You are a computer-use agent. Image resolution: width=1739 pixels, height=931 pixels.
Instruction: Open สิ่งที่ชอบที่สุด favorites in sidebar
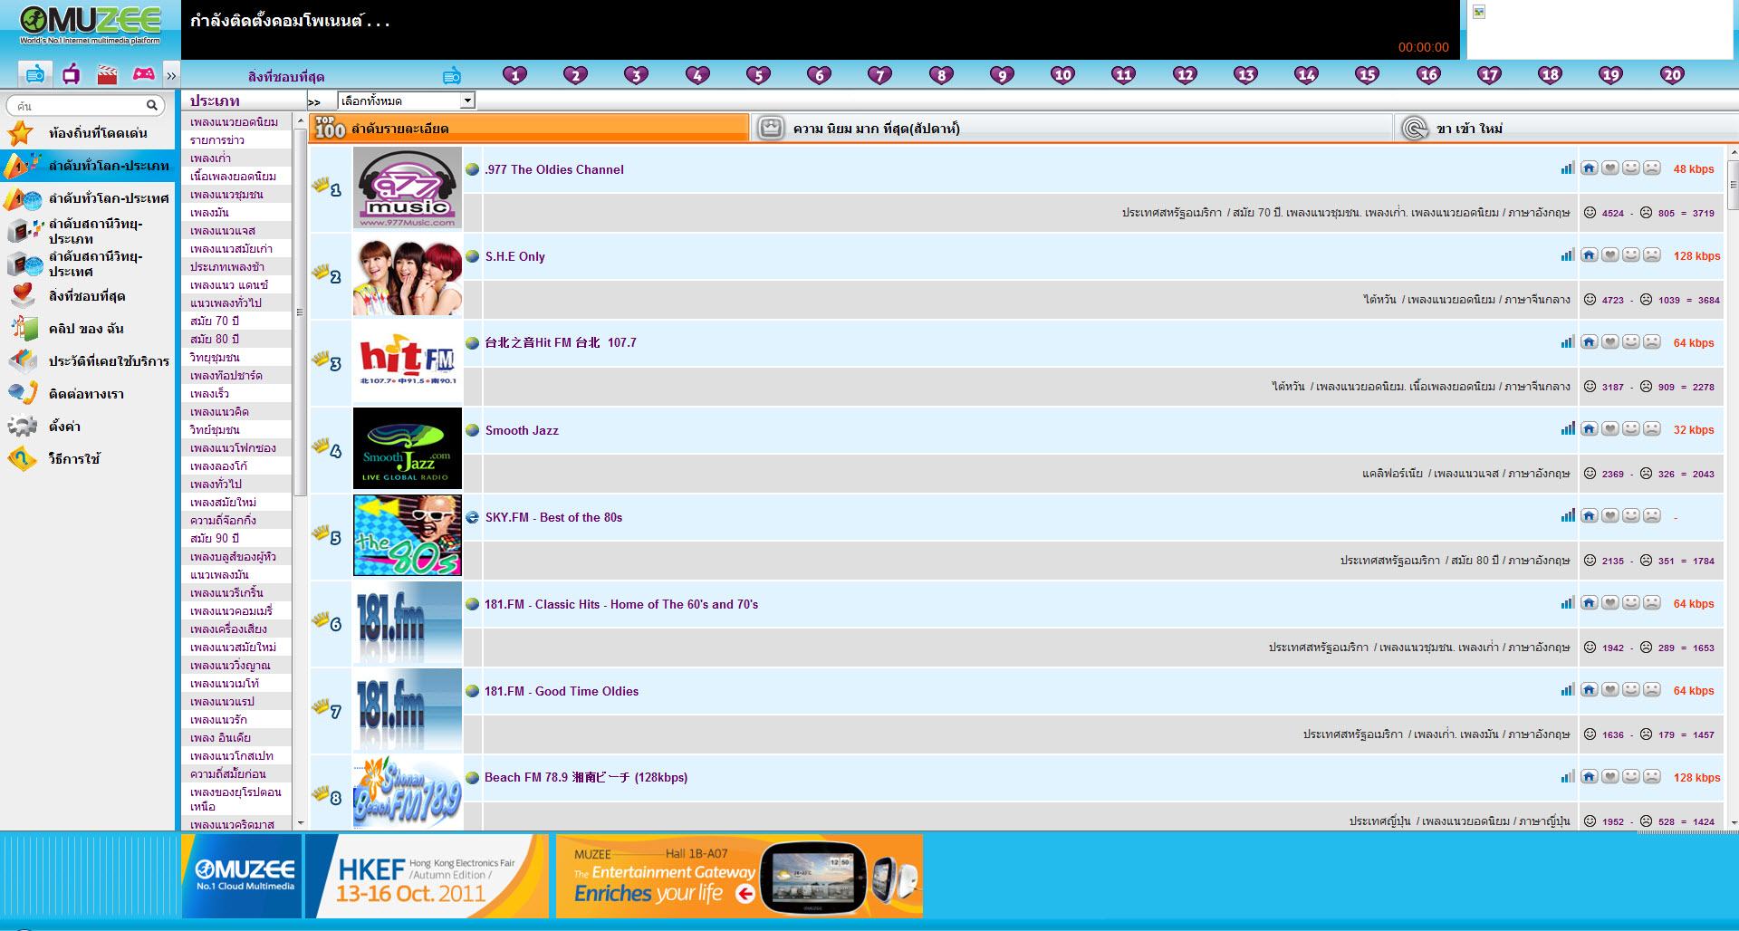coord(87,296)
